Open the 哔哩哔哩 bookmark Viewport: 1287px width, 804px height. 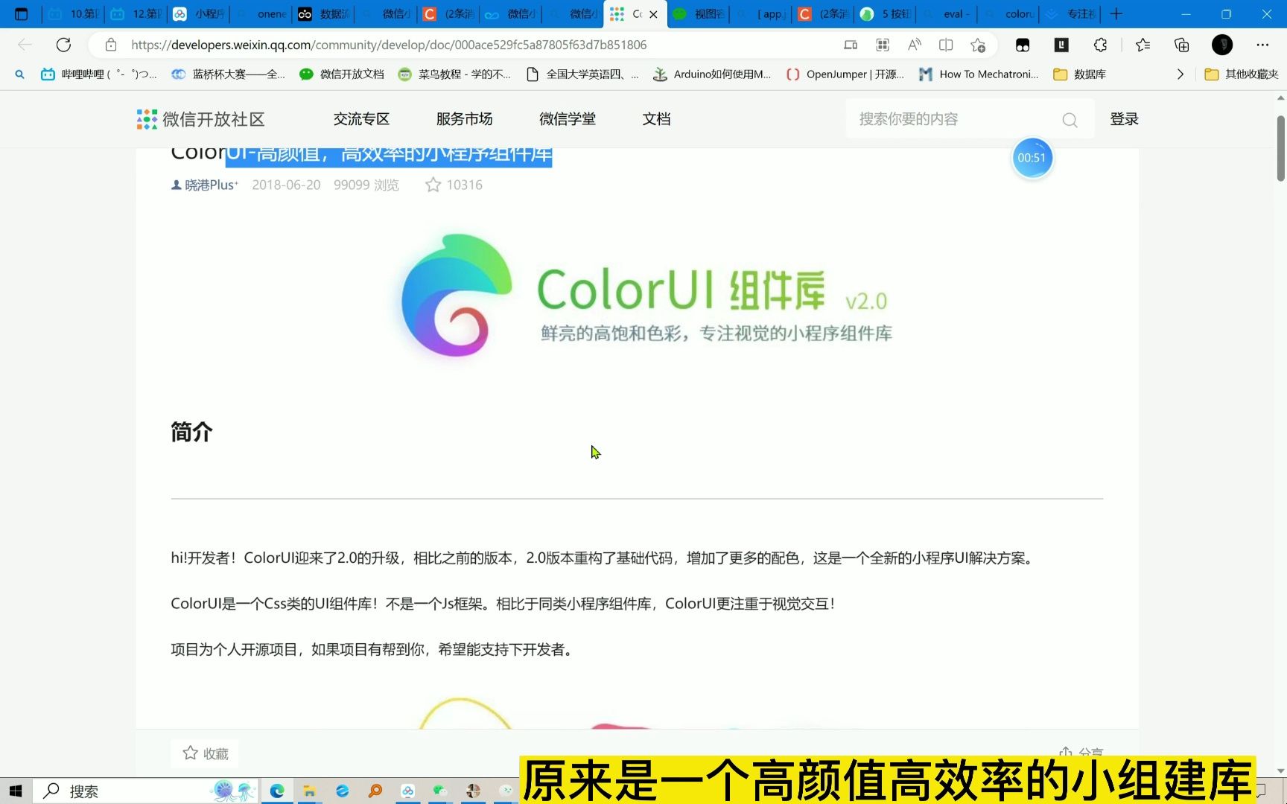pyautogui.click(x=99, y=74)
